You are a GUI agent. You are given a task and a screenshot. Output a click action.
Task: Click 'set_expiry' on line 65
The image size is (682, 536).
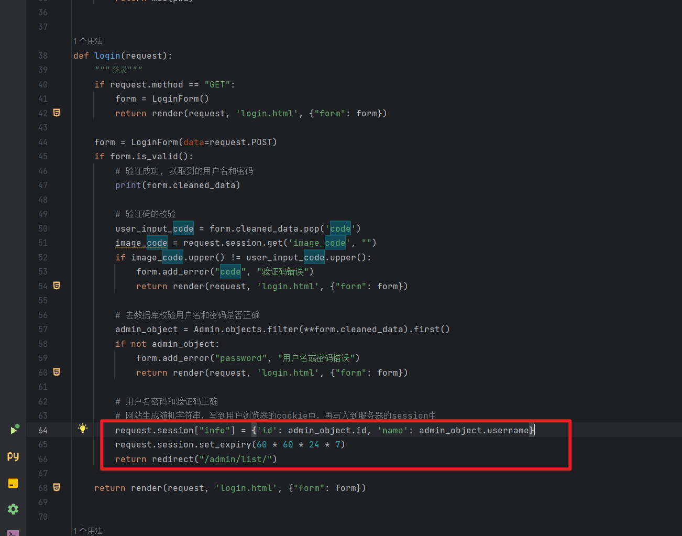(x=225, y=444)
